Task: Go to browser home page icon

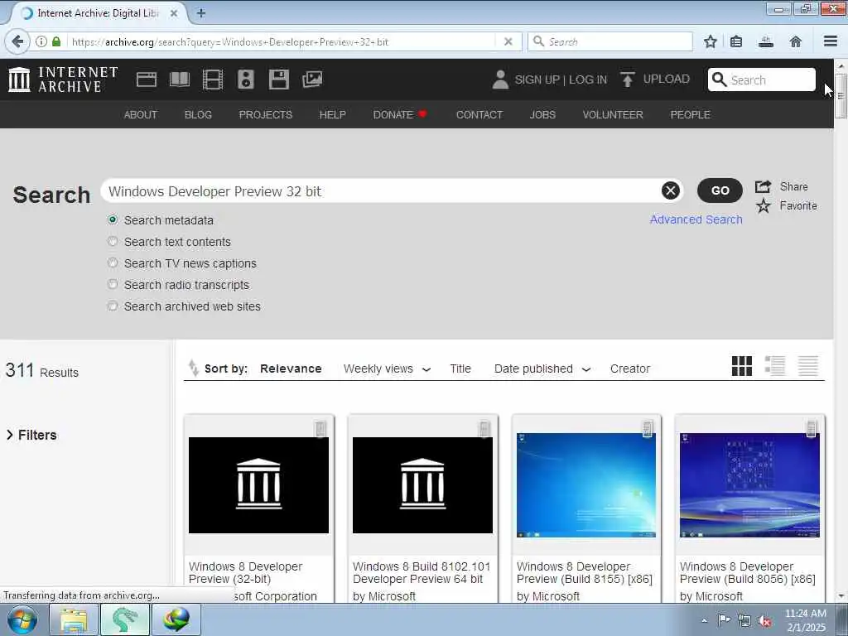Action: [x=796, y=41]
